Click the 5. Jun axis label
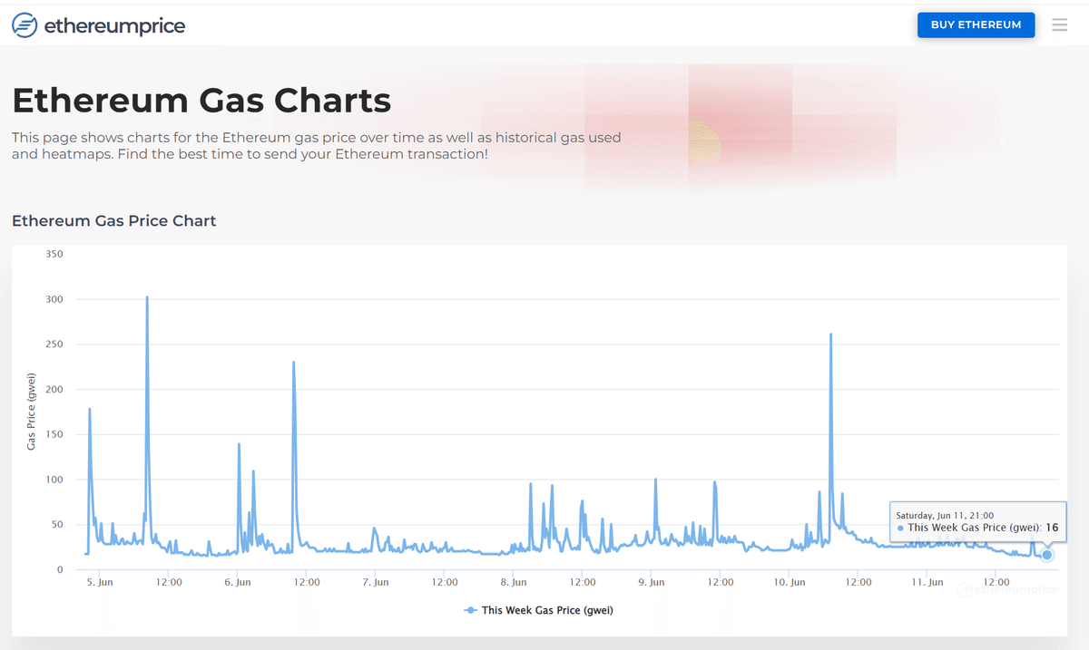This screenshot has width=1089, height=650. pyautogui.click(x=100, y=582)
